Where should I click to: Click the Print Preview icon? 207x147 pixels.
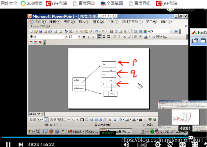click(x=61, y=31)
